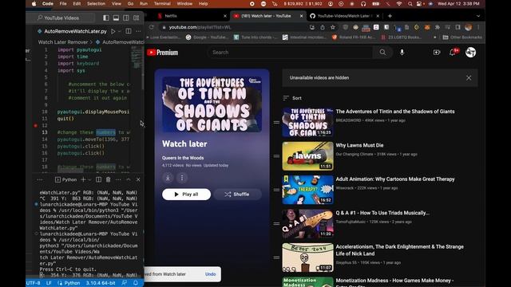Go to YouTube Premium home logo
This screenshot has height=287, width=511.
pyautogui.click(x=163, y=53)
